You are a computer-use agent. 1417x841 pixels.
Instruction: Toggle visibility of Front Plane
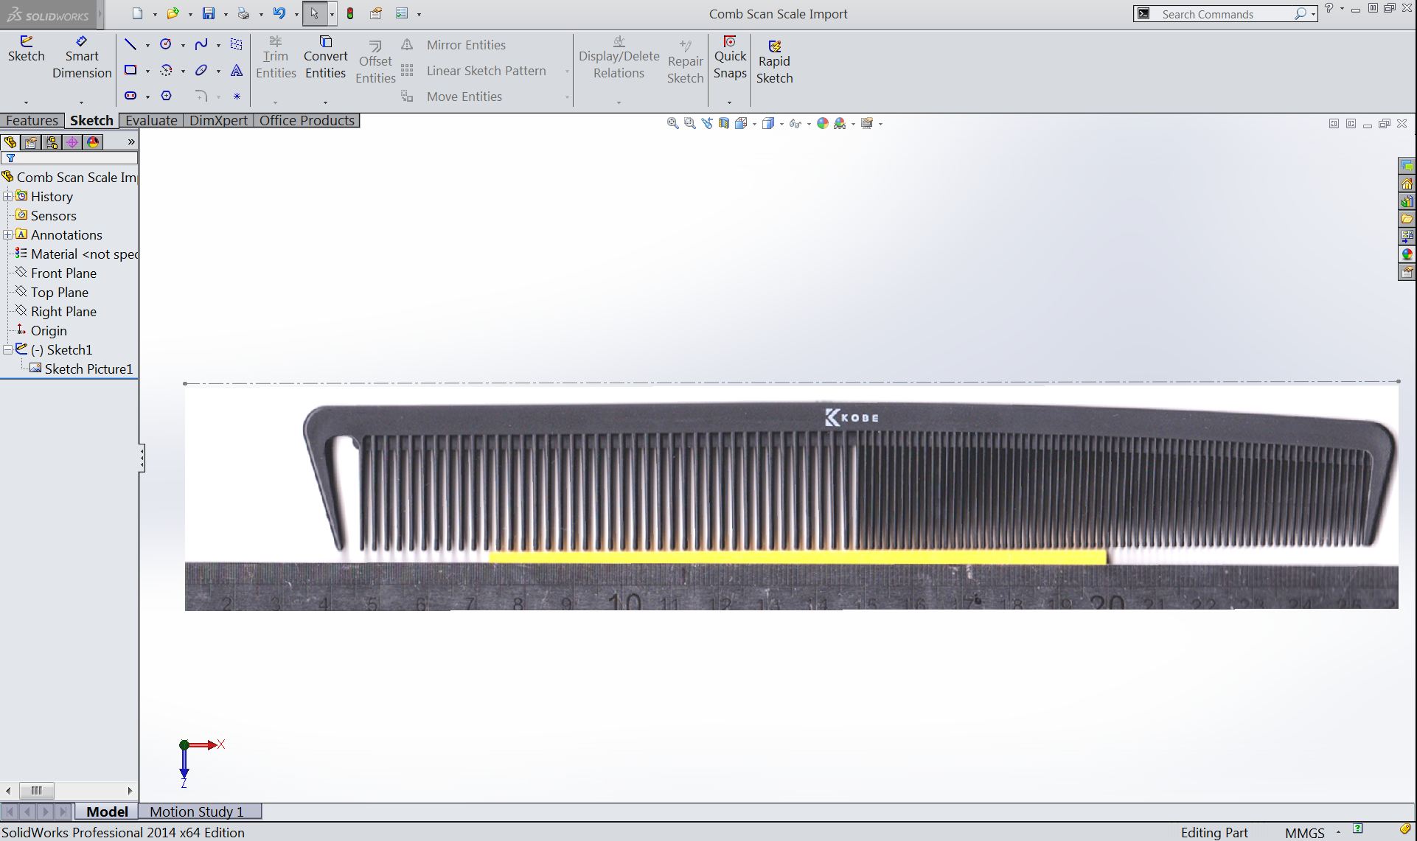[x=64, y=272]
